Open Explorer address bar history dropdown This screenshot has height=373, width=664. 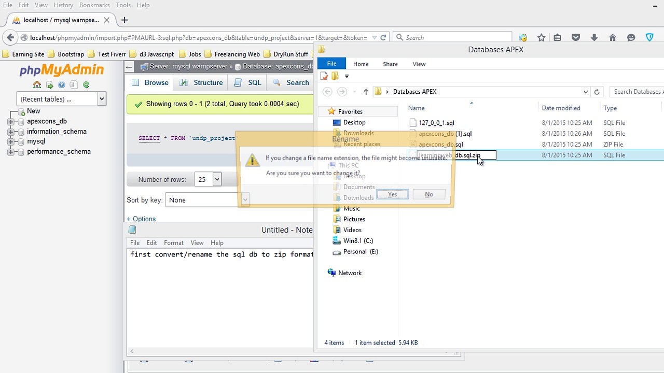tap(586, 92)
